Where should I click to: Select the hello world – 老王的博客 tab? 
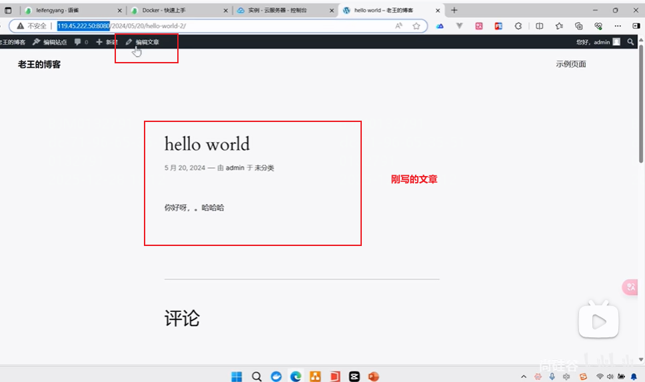tap(390, 10)
